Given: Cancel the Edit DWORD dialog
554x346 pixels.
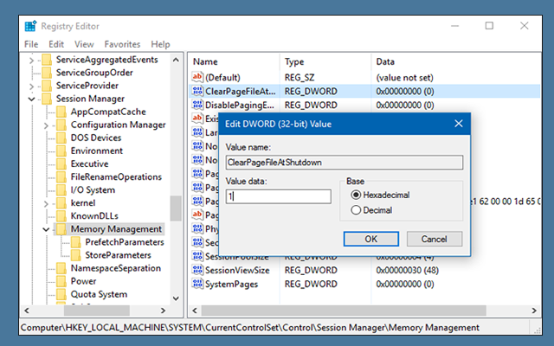Looking at the screenshot, I should (434, 238).
